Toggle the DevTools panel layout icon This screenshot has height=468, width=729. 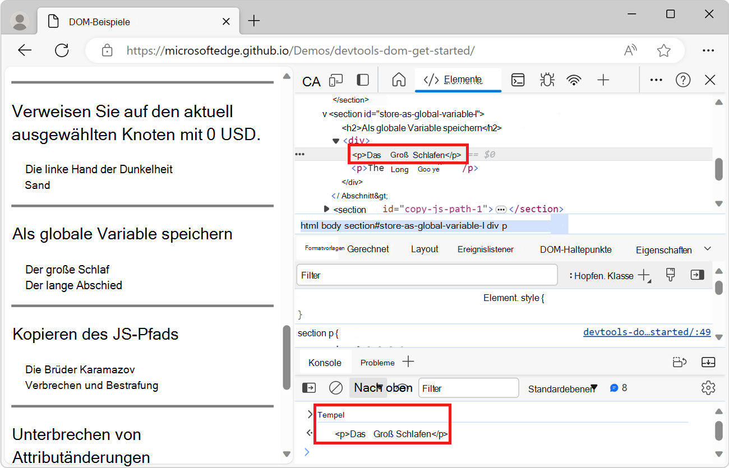point(362,80)
